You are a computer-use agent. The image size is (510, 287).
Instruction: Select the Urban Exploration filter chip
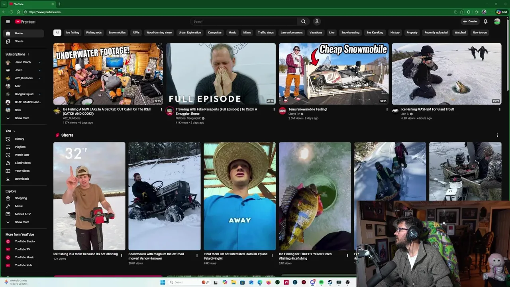(x=190, y=33)
